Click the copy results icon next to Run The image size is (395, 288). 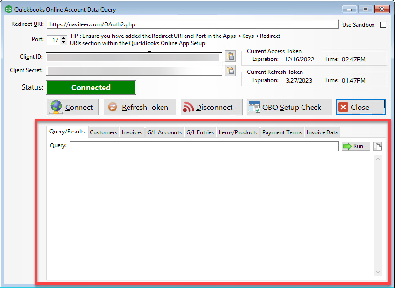377,146
